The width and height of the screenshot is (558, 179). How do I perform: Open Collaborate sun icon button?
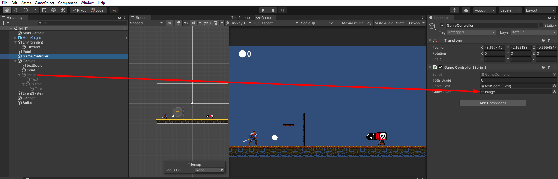tap(454, 10)
